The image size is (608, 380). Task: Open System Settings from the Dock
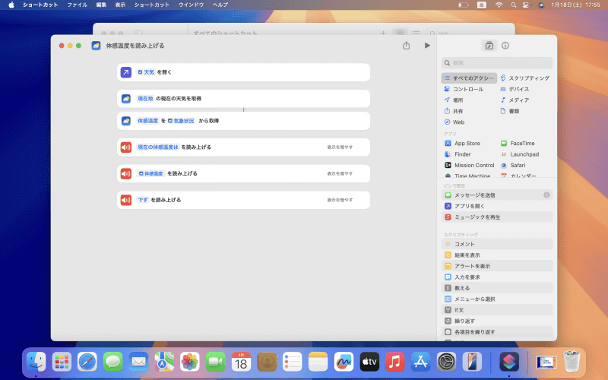point(446,362)
